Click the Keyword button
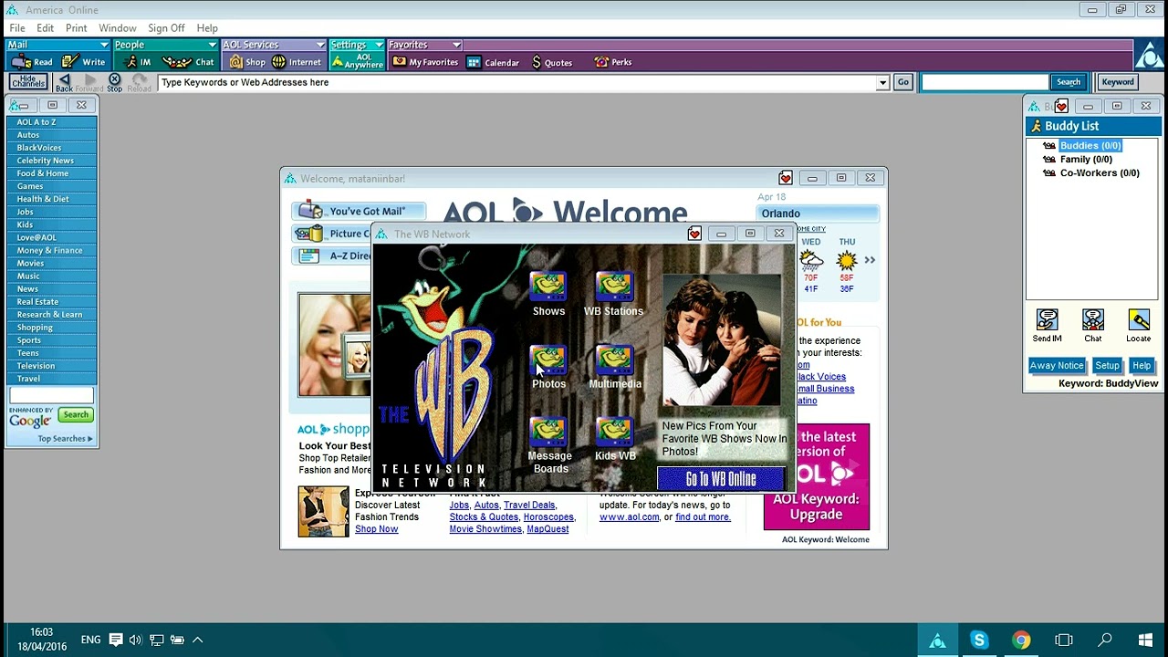The image size is (1168, 657). tap(1118, 82)
